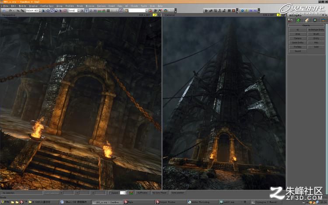The image size is (328, 205).
Task: Activate the Rotate tool icon
Action: 52,10
